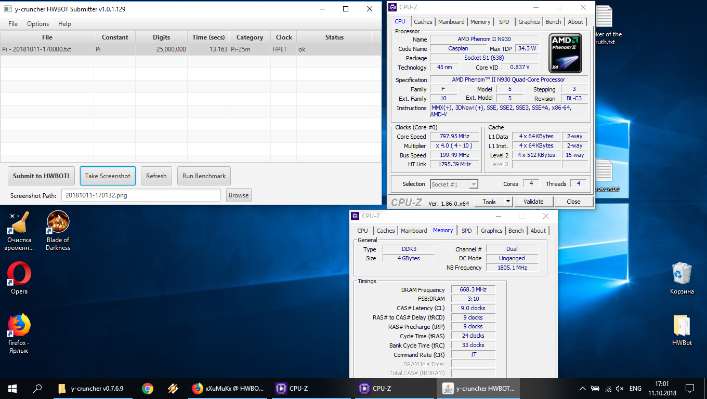Click the Constant column header
Screen dimensions: 707x399
[115, 37]
